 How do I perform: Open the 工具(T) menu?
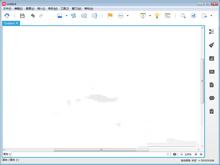point(65,8)
